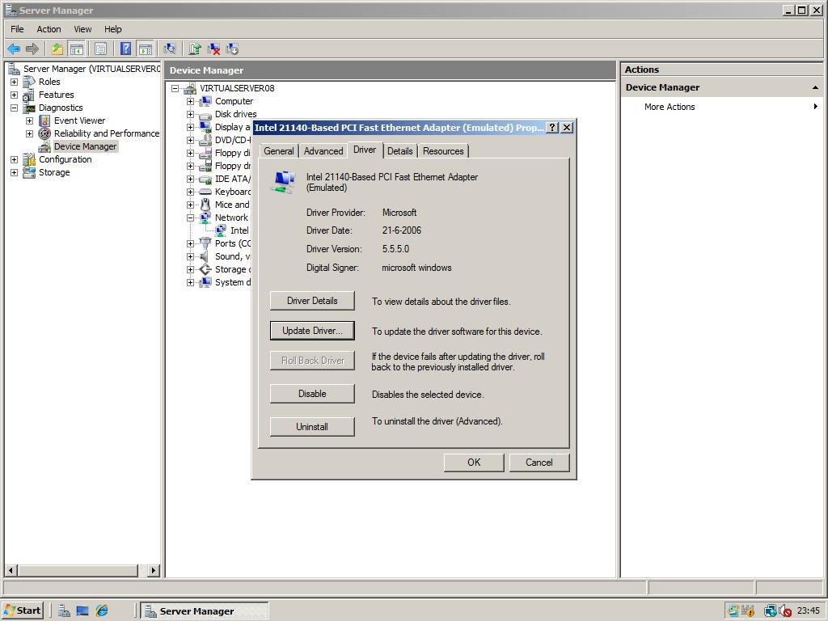The height and width of the screenshot is (621, 828).
Task: Toggle the Show/Hide Console Tree icon
Action: 77,49
